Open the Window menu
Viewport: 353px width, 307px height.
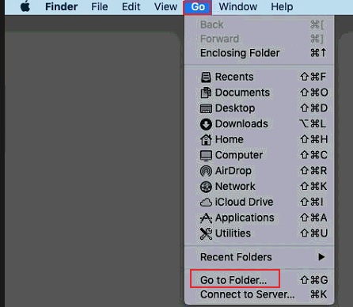(238, 6)
